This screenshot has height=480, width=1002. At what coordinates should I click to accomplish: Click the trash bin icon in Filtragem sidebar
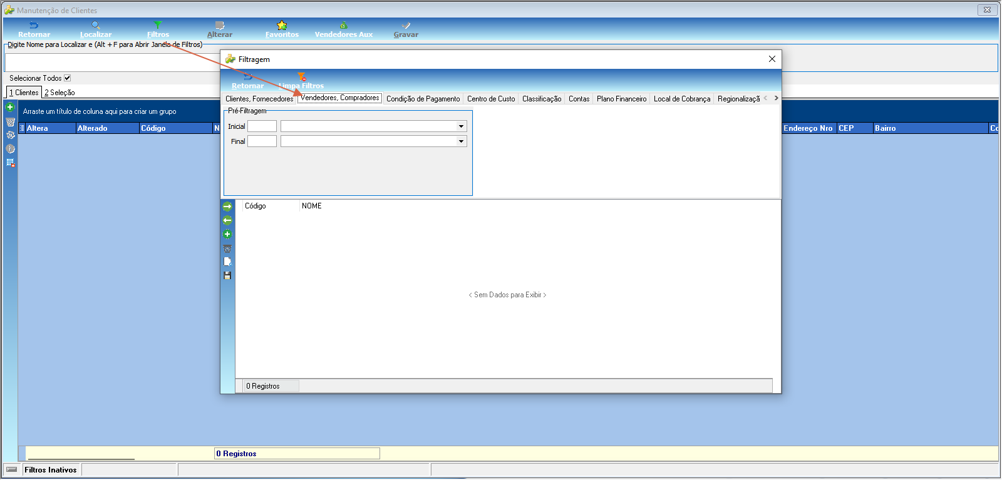227,248
